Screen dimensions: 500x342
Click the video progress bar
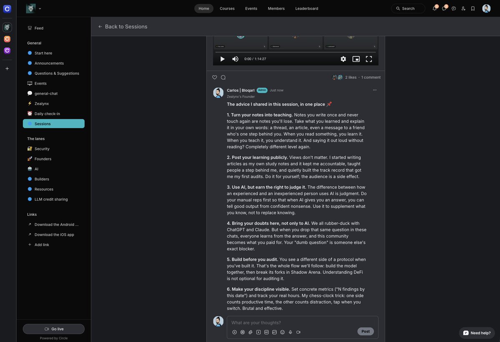coord(295,52)
